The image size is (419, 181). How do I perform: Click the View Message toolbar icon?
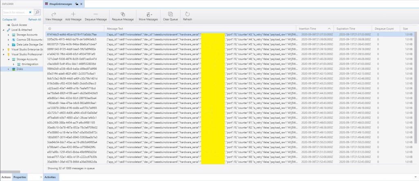pyautogui.click(x=54, y=13)
